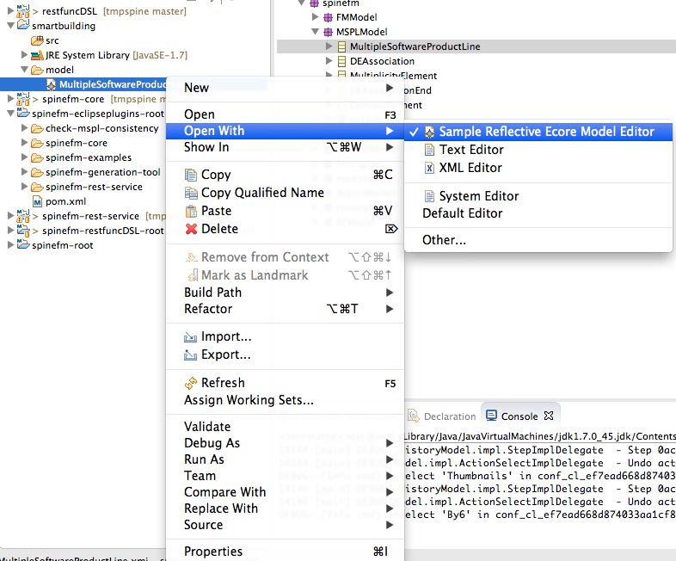Open the Source submenu
The height and width of the screenshot is (561, 676).
(x=285, y=525)
